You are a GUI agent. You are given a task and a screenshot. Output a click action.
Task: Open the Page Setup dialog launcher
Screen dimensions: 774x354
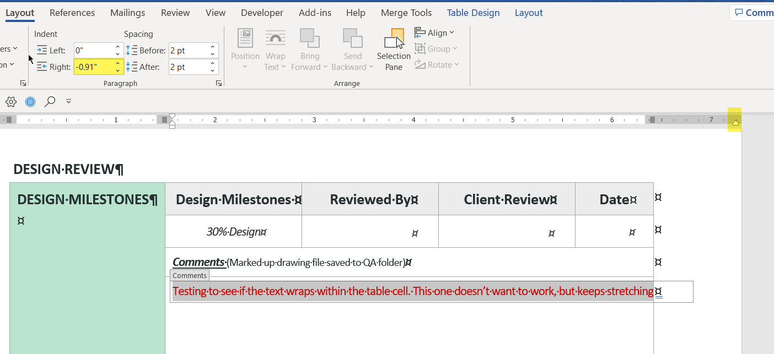tap(23, 83)
